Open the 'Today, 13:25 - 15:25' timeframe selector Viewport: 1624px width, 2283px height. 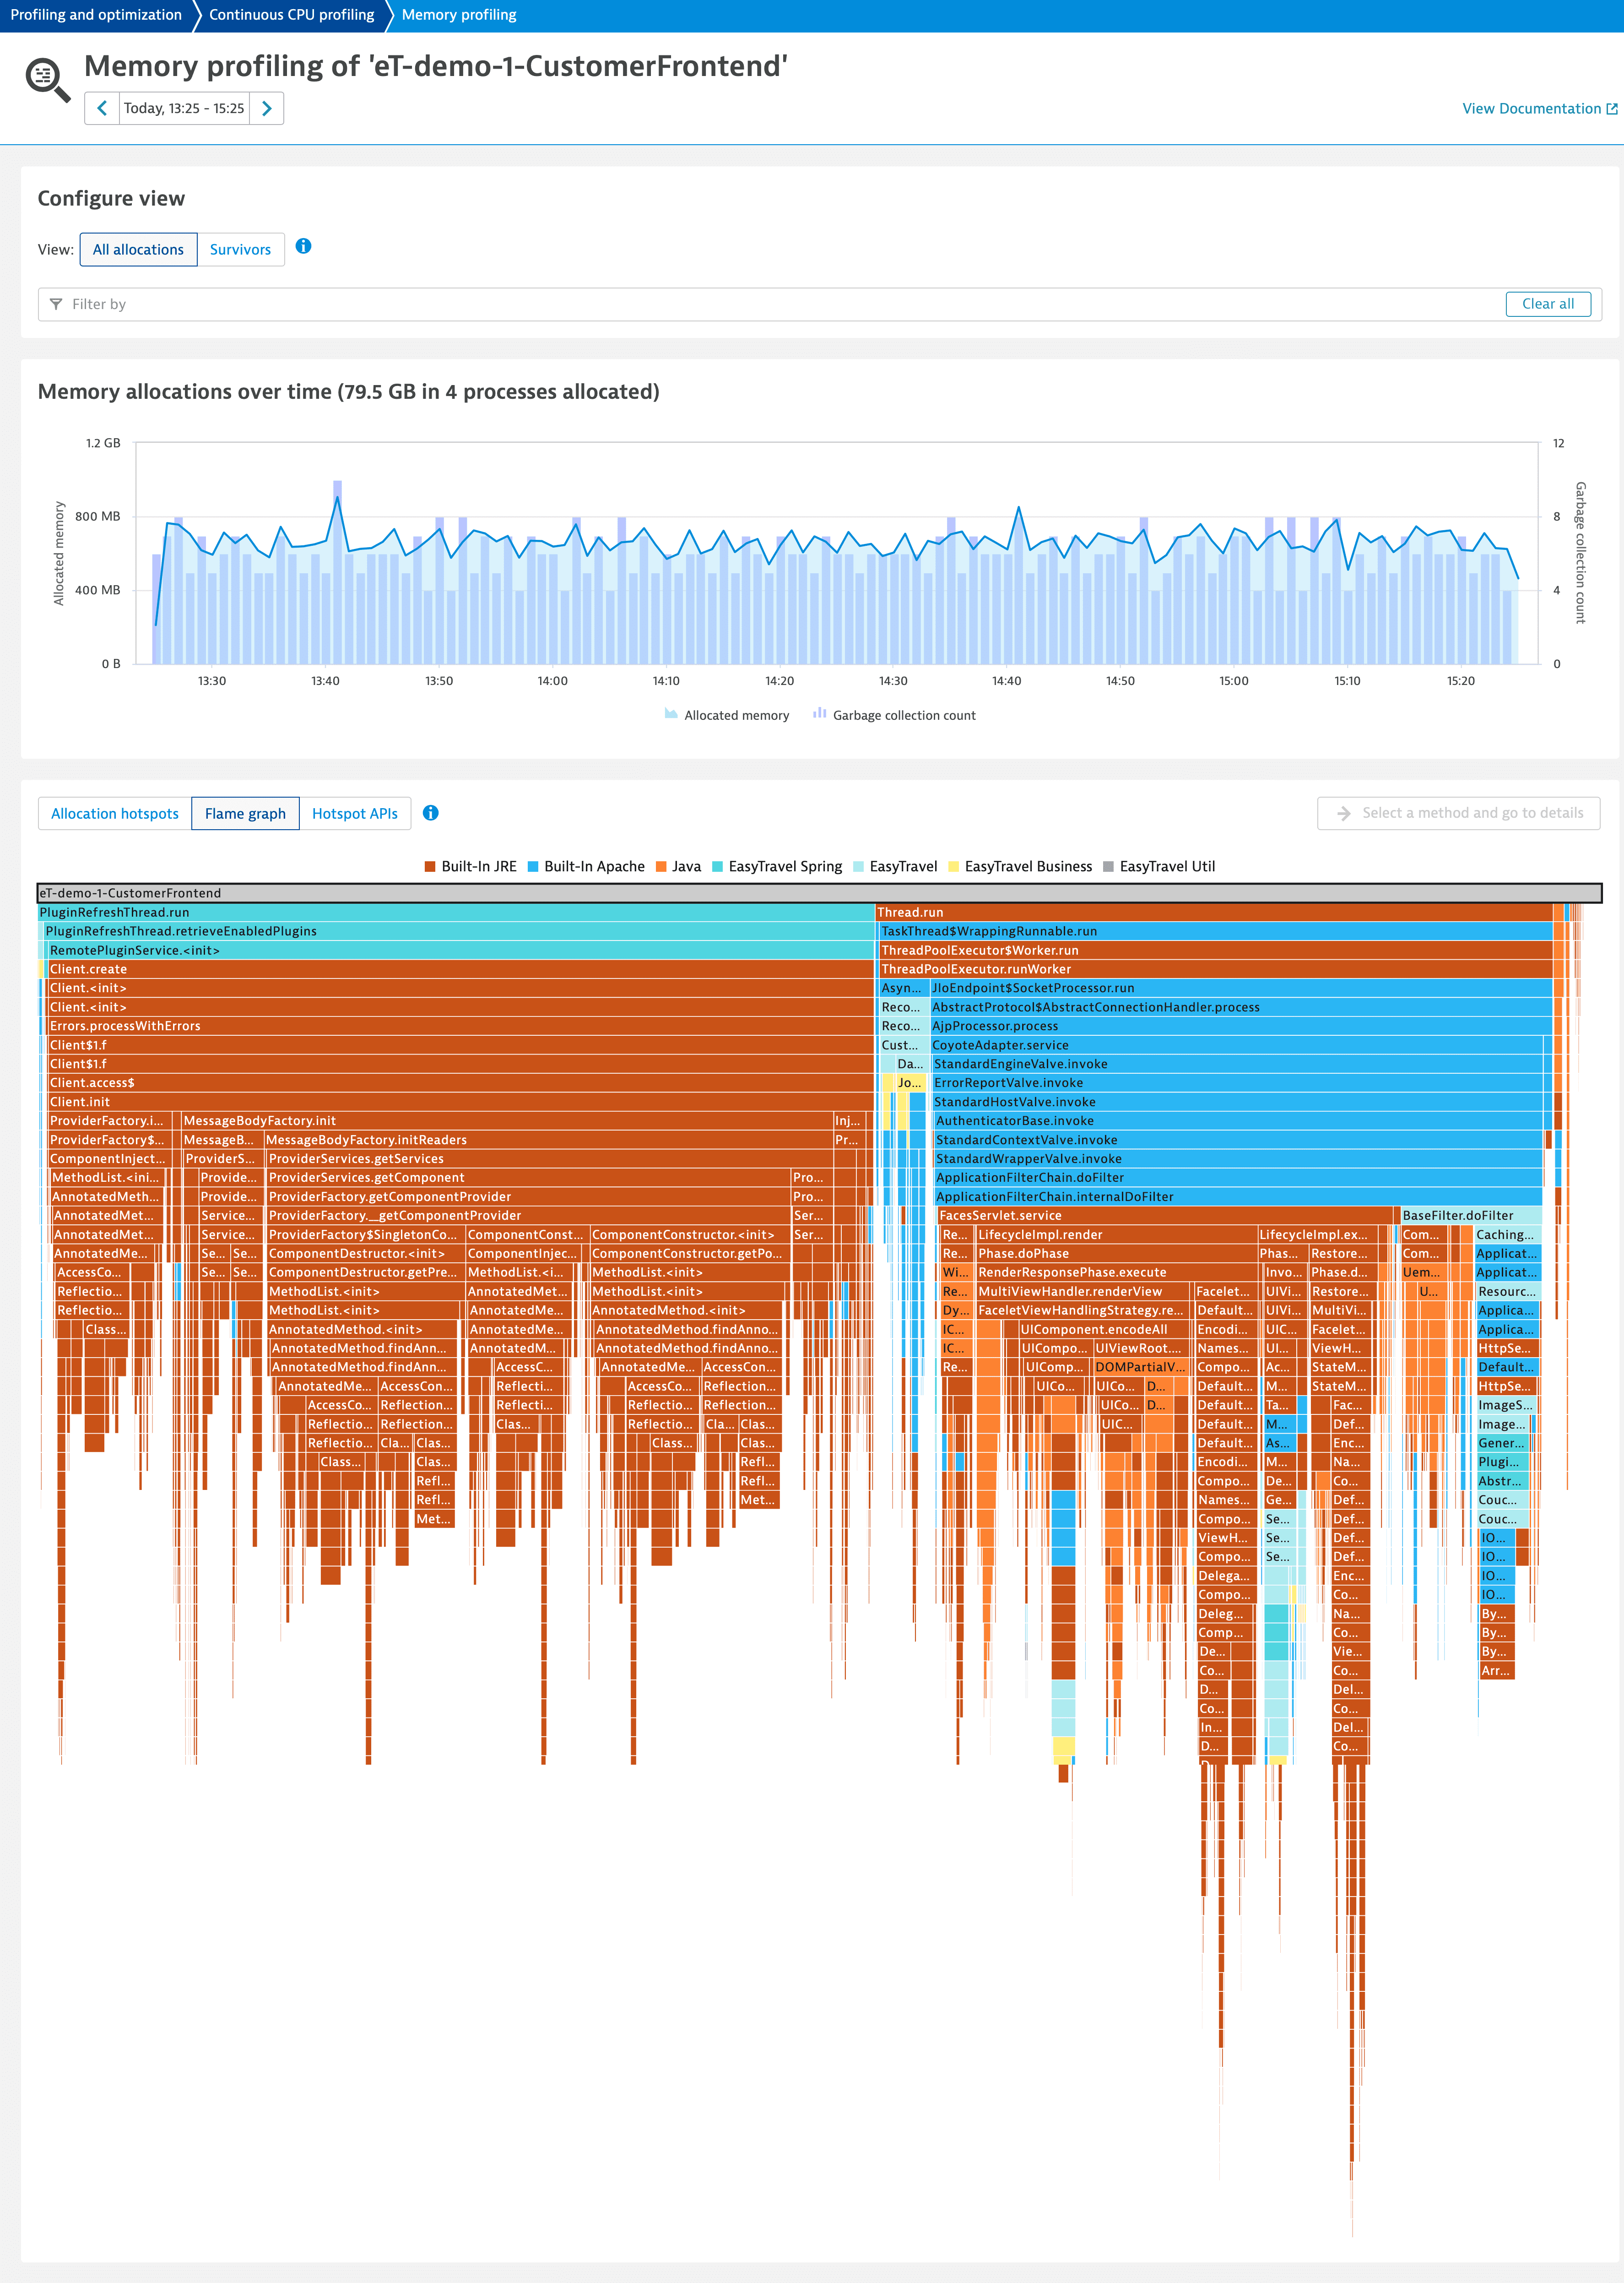coord(184,108)
